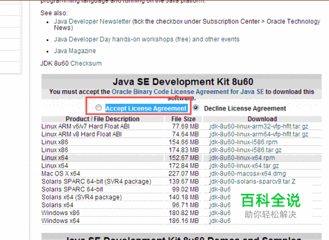Click the download link in the Solaris x64 (SVR4 package) row
The width and height of the screenshot is (329, 240).
(x=220, y=197)
